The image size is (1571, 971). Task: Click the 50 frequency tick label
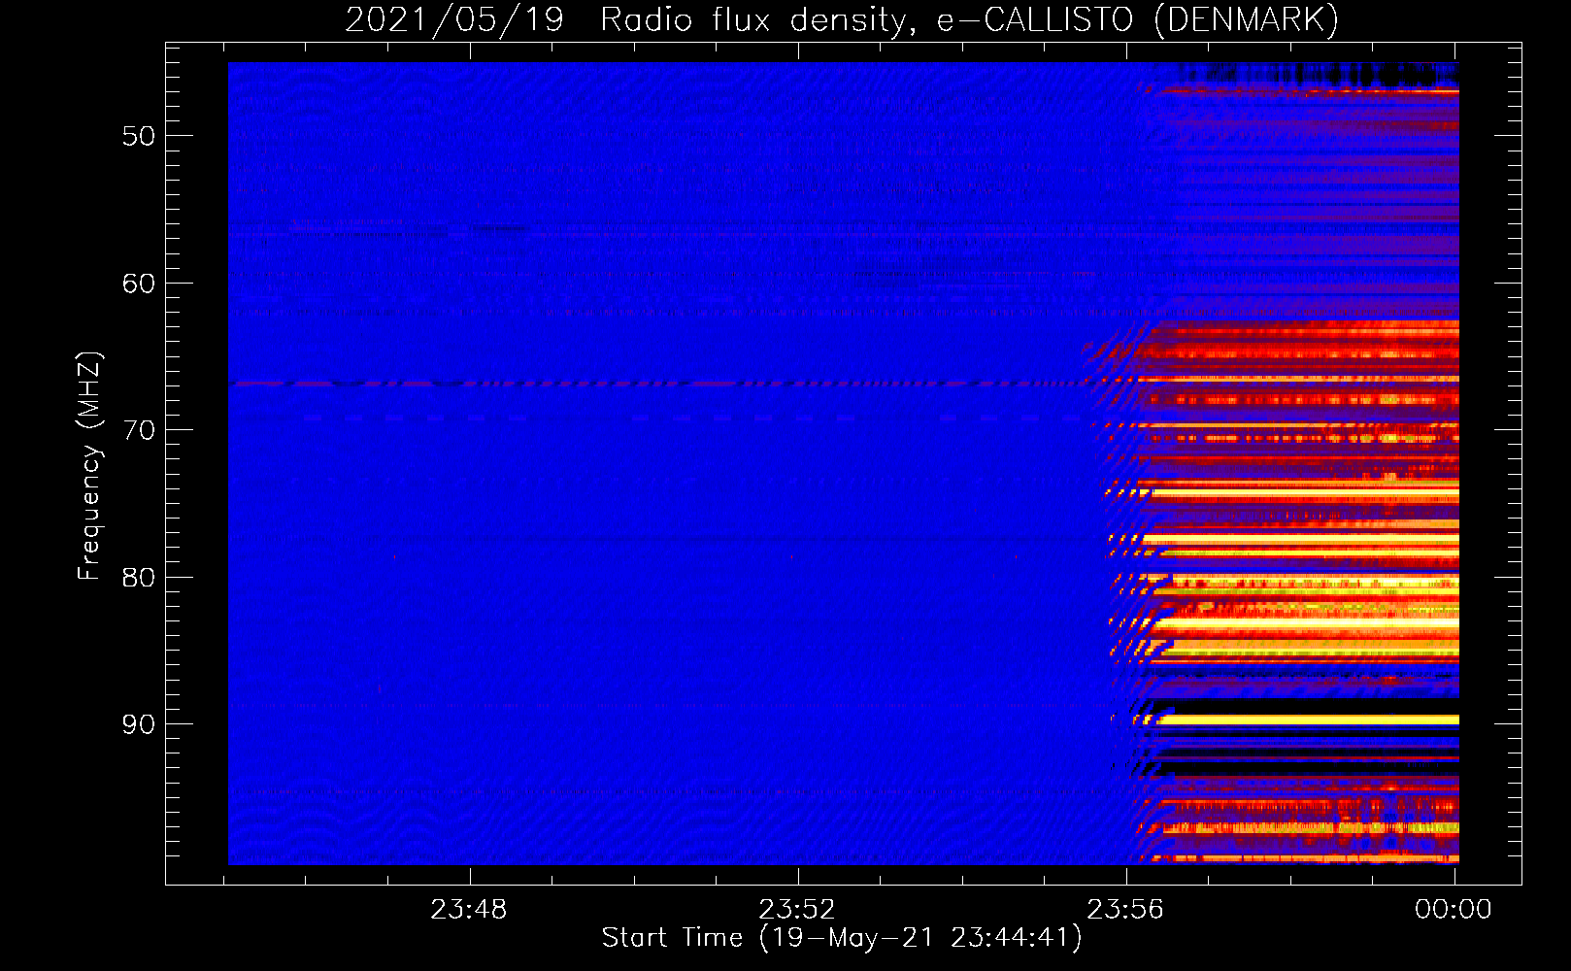139,136
